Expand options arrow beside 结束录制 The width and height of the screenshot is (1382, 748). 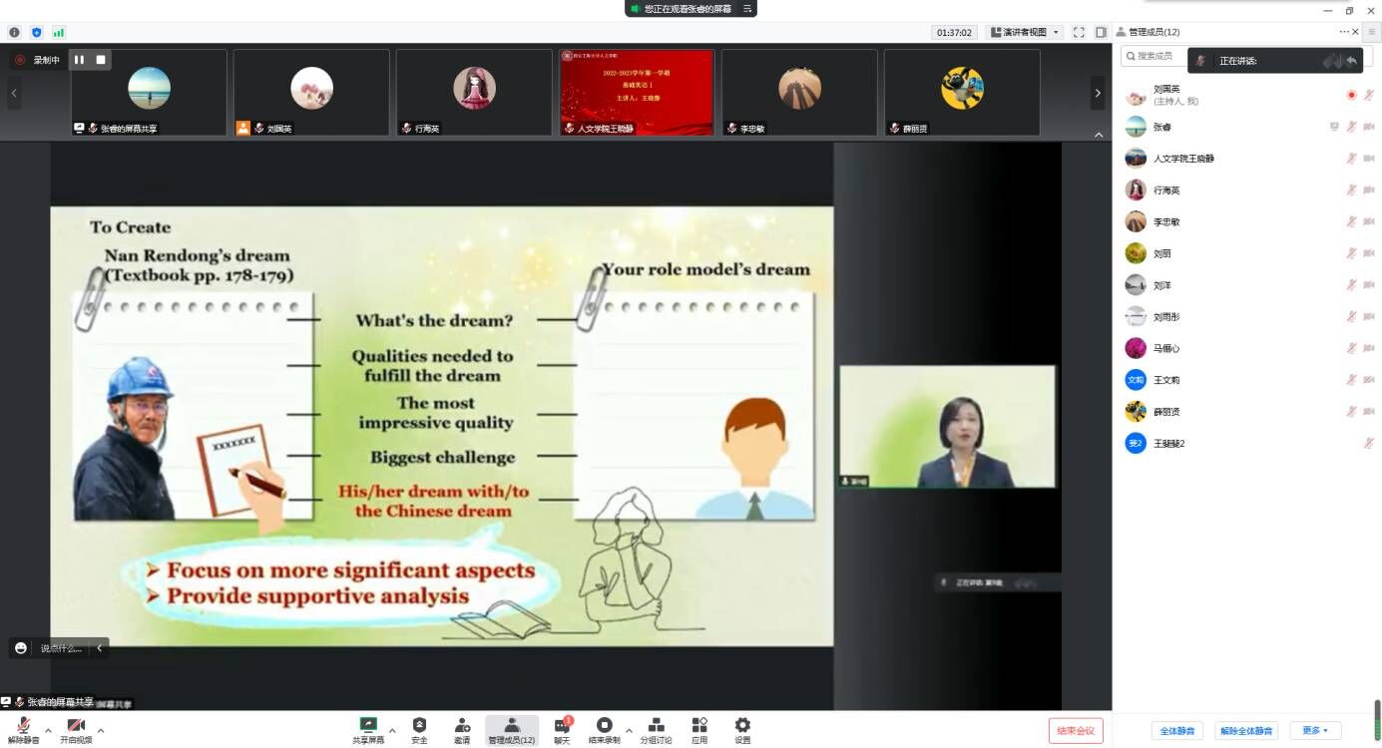pyautogui.click(x=629, y=730)
